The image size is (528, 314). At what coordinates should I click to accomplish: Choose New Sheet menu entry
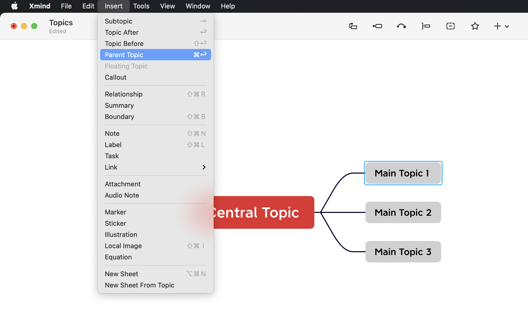tap(155, 274)
